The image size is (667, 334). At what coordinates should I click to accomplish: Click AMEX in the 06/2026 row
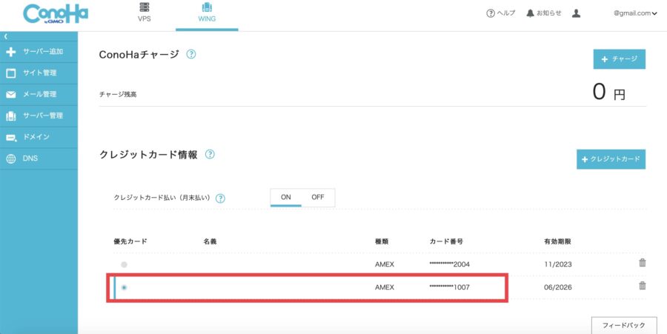click(x=385, y=287)
